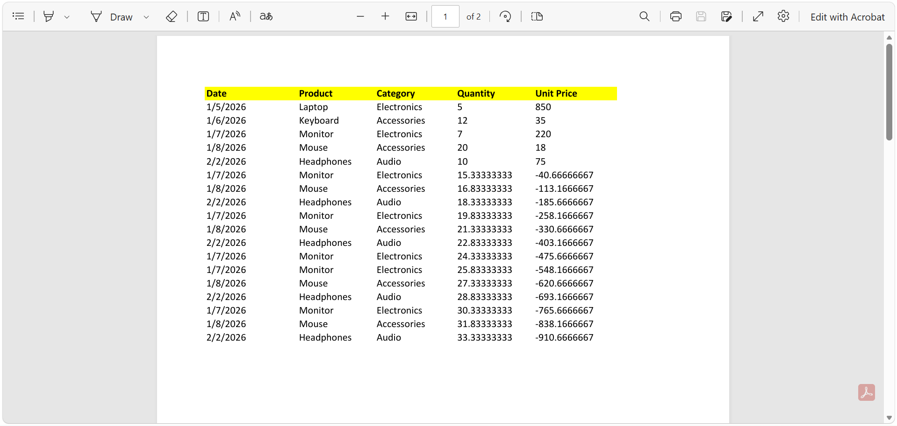Expand Draw tool options dropdown
The height and width of the screenshot is (426, 897).
[146, 17]
